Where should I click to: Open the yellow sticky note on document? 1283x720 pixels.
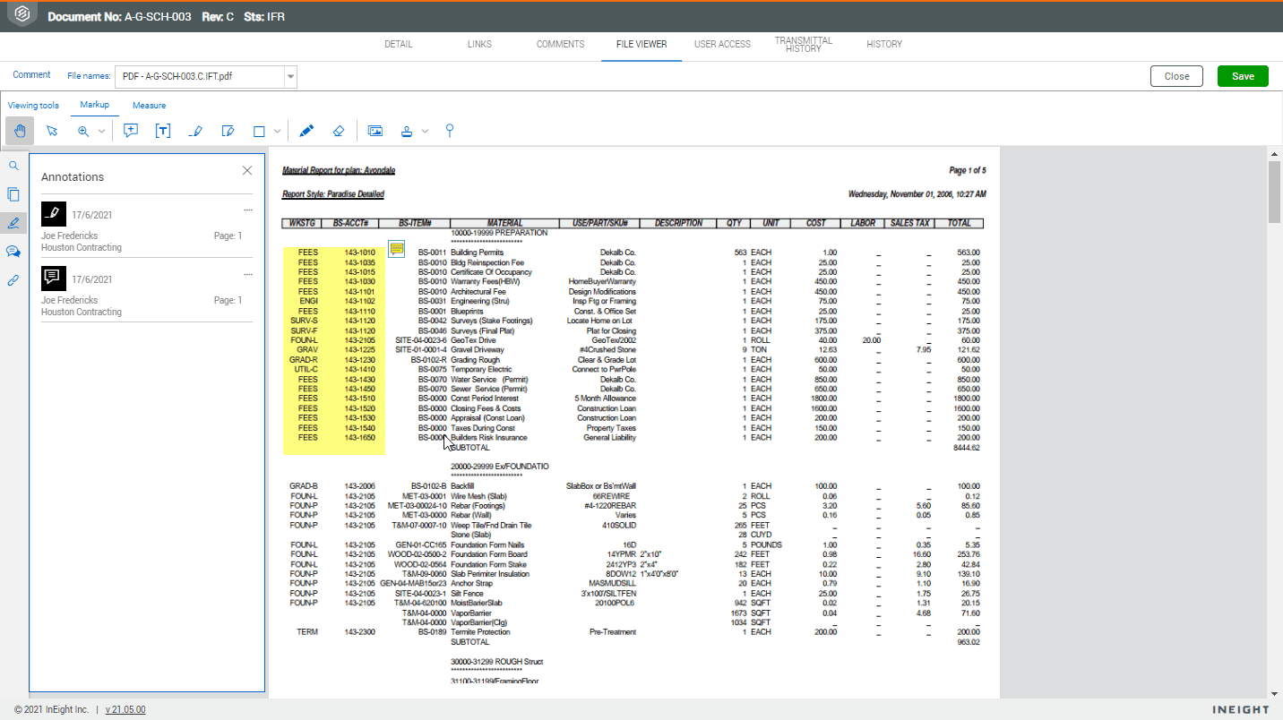pos(397,248)
